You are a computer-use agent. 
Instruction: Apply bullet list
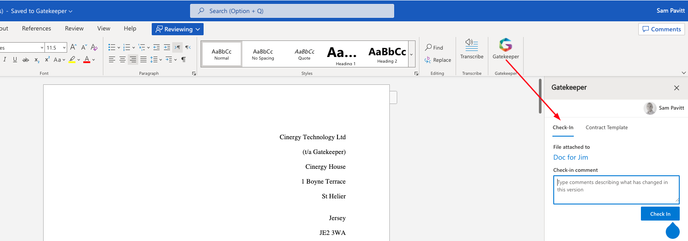pos(112,47)
